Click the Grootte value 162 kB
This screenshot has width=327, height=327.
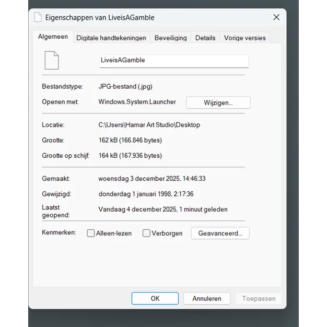[x=130, y=141]
